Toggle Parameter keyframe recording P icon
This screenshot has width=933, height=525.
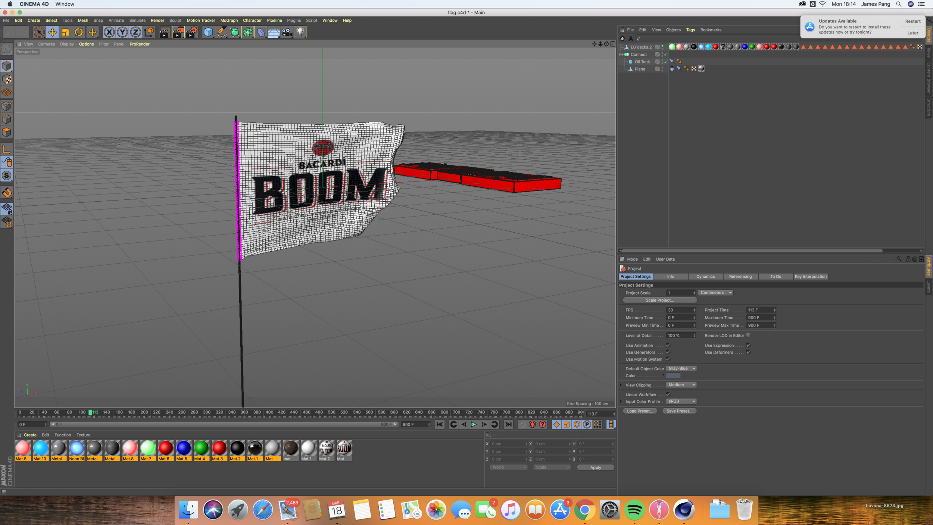click(587, 425)
